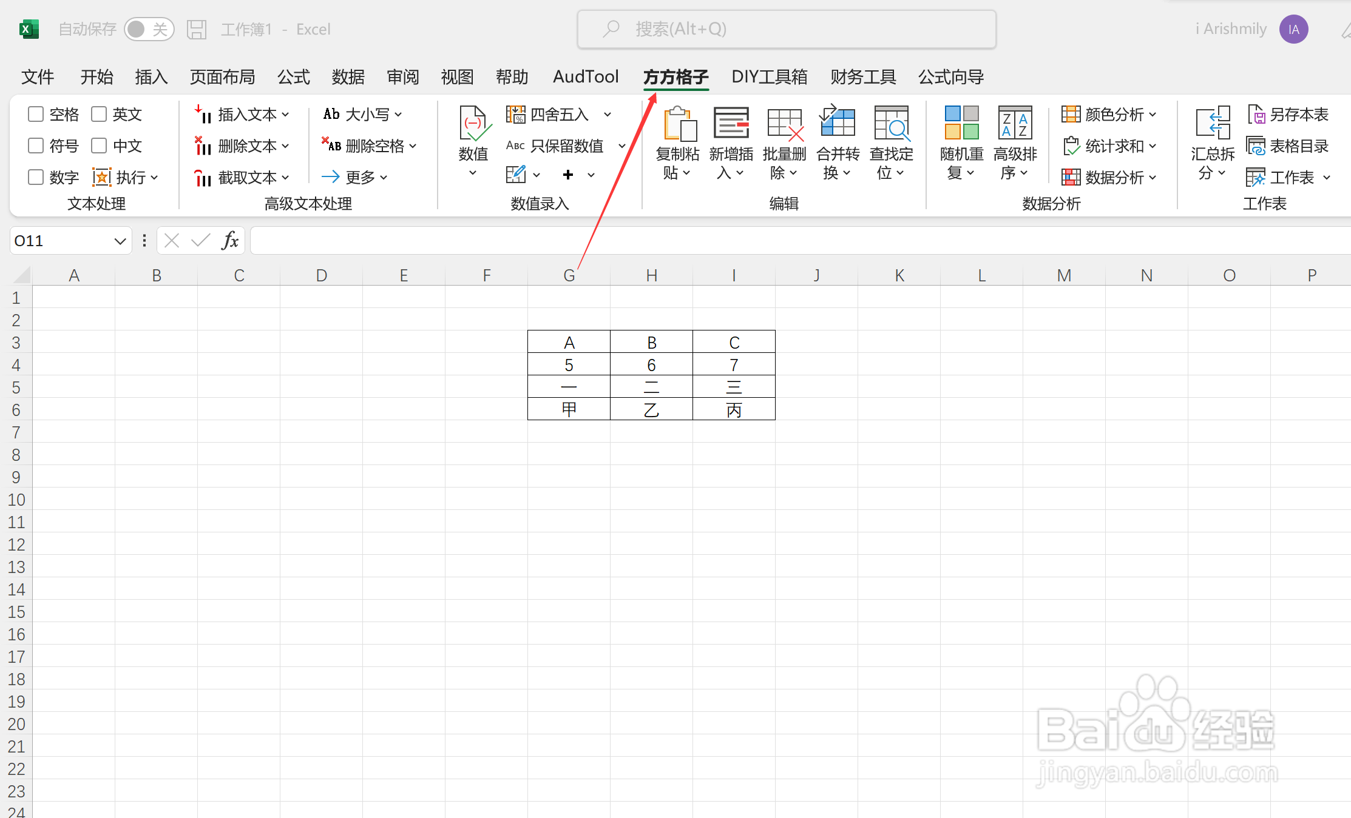1351x818 pixels.
Task: Click the 汇总拆分 icon
Action: [x=1212, y=123]
